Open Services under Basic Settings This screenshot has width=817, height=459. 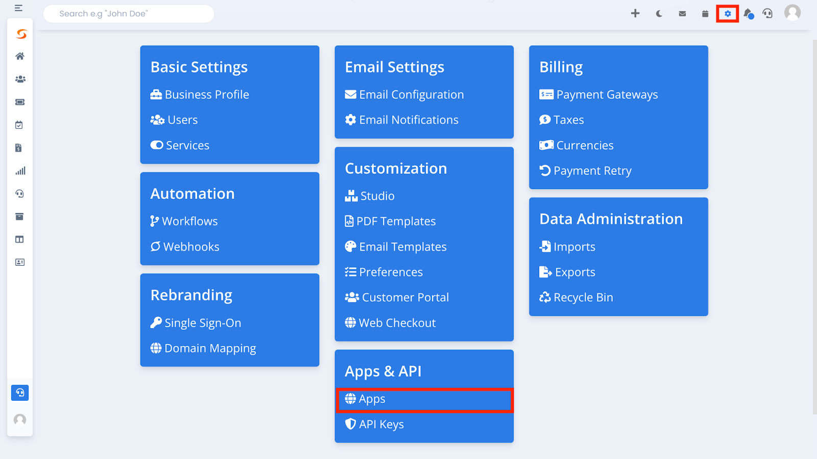coord(180,145)
